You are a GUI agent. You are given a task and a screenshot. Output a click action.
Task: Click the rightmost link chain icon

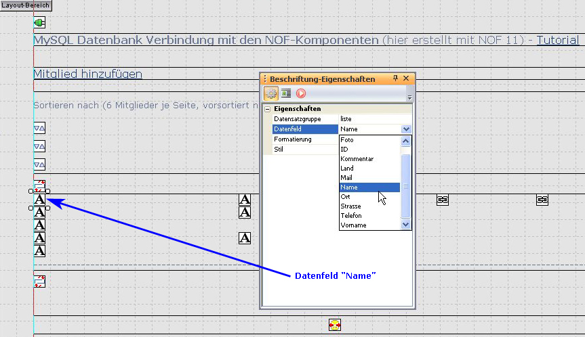click(542, 200)
